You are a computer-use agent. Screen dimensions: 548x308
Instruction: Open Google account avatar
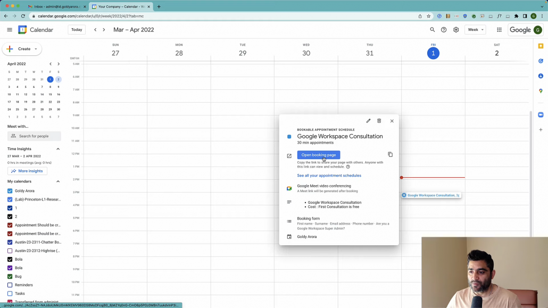537,30
